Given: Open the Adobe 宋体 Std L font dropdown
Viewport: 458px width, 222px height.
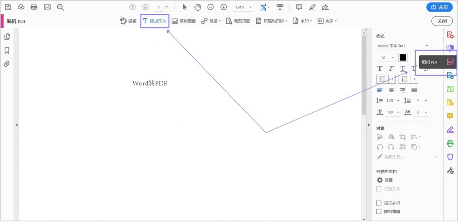Looking at the screenshot, I should pos(403,46).
